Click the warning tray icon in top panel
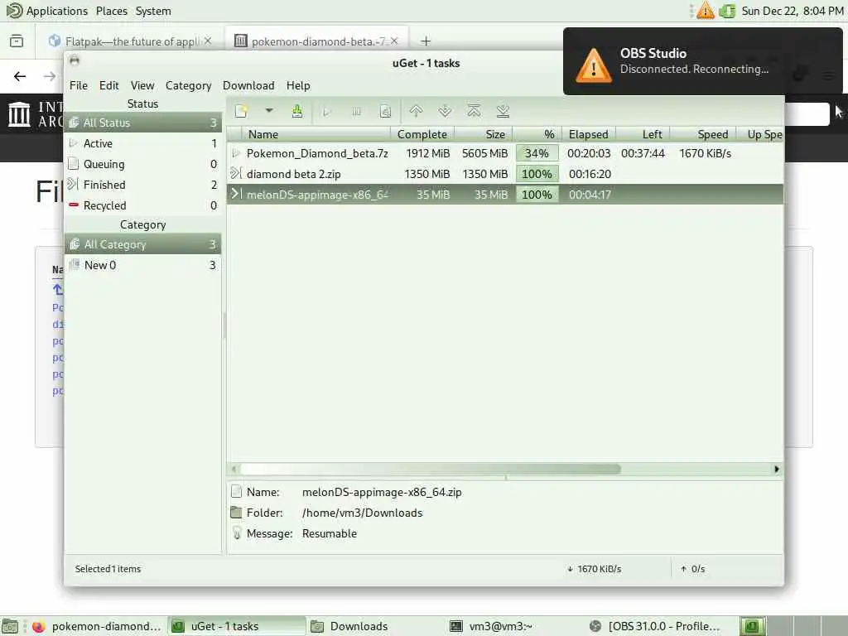848x636 pixels. coord(705,10)
